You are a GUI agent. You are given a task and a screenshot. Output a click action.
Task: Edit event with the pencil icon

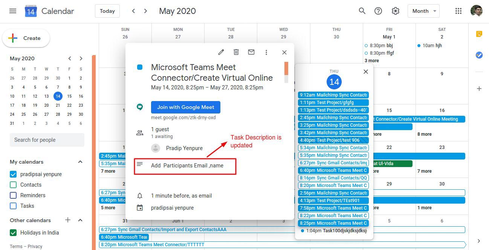click(221, 52)
